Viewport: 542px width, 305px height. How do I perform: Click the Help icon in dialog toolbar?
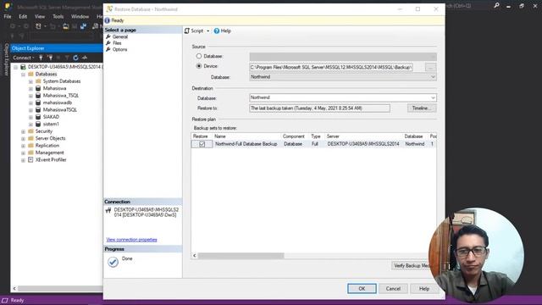[x=217, y=30]
